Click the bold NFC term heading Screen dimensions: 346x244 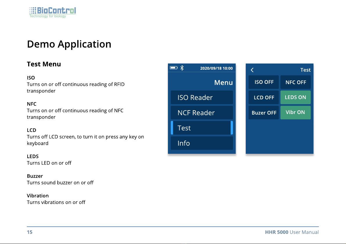[x=32, y=104]
